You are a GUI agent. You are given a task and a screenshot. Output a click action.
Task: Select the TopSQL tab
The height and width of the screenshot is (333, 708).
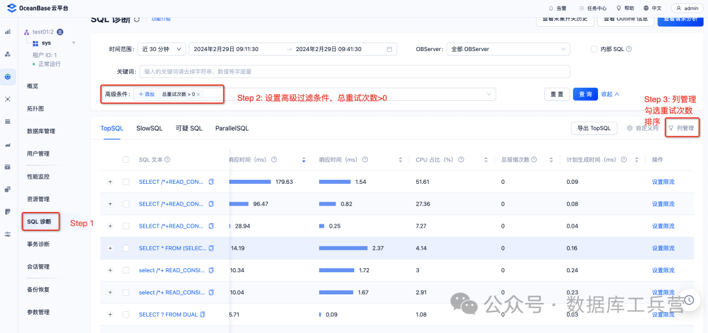[111, 128]
